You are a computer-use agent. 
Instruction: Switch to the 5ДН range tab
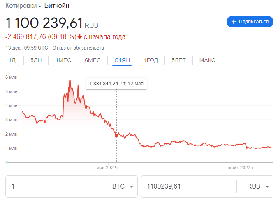(36, 60)
